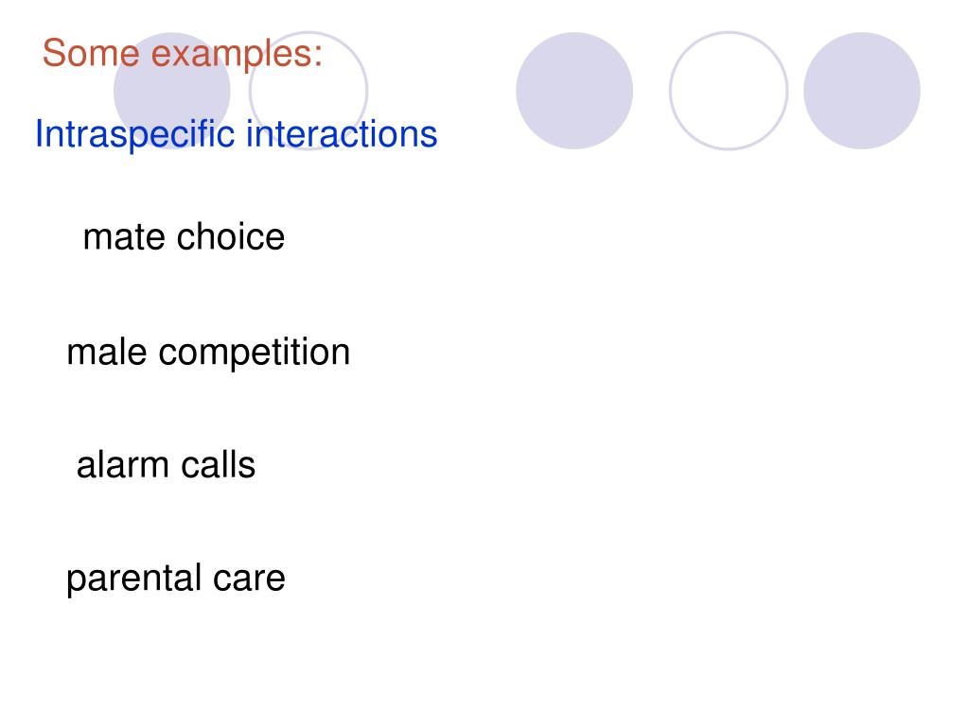Click the letter "p" starting "parental care"
Screen dimensions: 969x726
pyautogui.click(x=74, y=582)
